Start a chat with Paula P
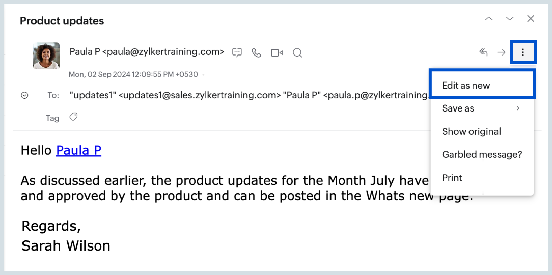Image resolution: width=552 pixels, height=275 pixels. click(x=237, y=52)
